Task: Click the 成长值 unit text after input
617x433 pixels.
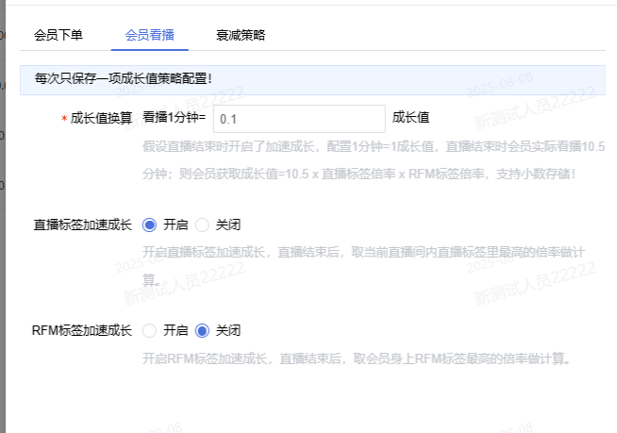Action: tap(411, 118)
